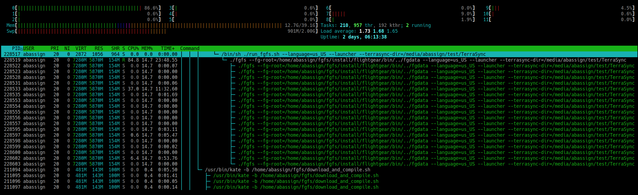Select process row with PID 228555

click(319, 112)
